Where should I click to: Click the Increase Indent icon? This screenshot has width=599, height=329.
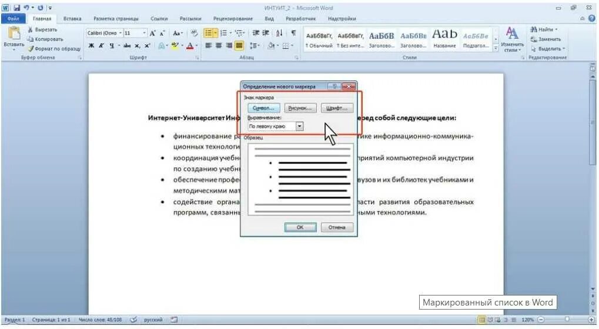tap(266, 33)
